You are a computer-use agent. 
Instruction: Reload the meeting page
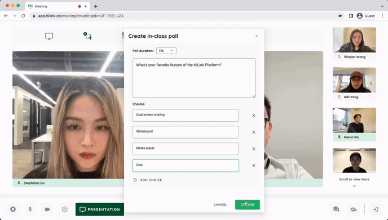(x=23, y=16)
